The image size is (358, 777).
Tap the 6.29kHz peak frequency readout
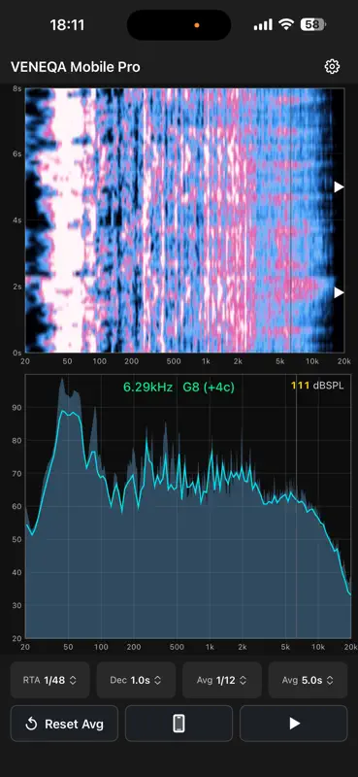148,388
